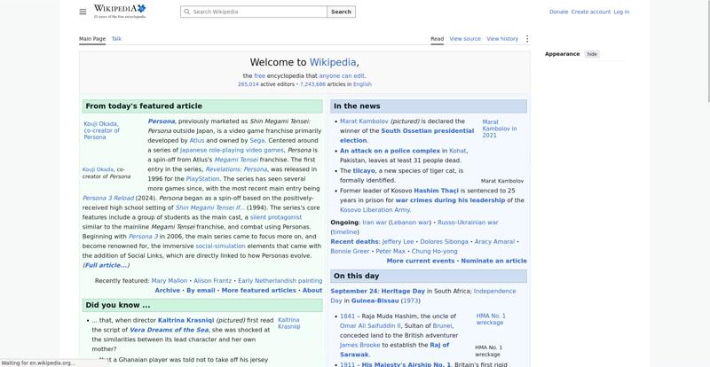Open the Nominate an article link
710x367 pixels.
pos(494,262)
